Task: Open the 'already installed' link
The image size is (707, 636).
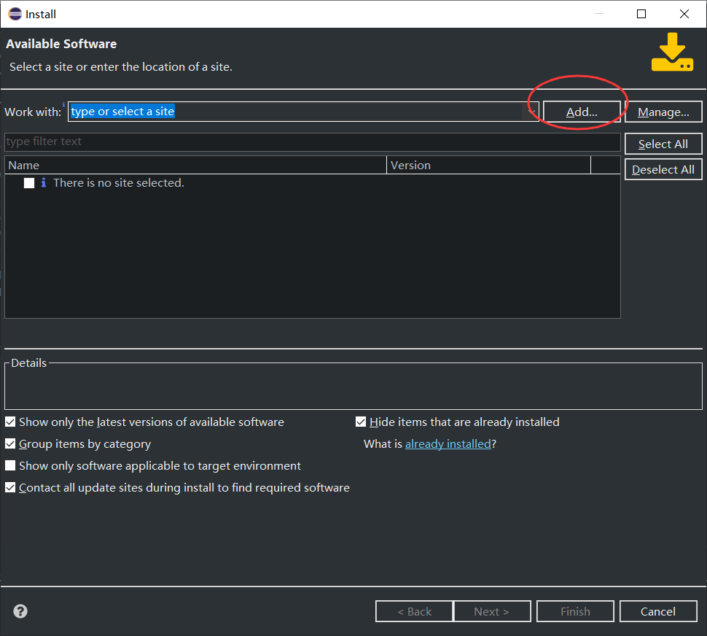Action: [x=448, y=443]
